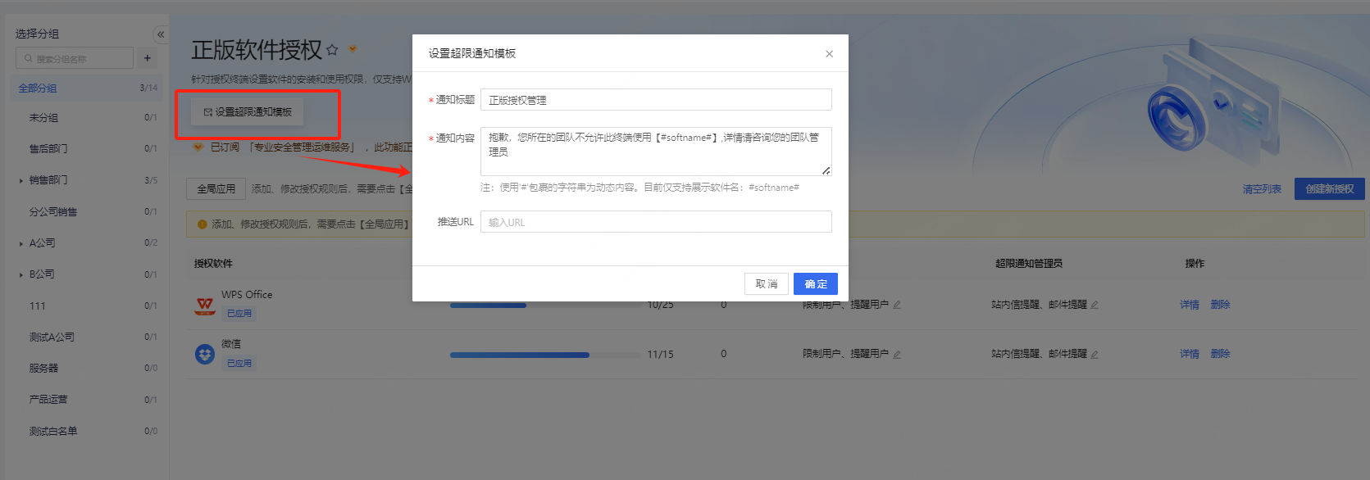Viewport: 1370px width, 480px height.
Task: Select the 未分组 group
Action: 43,118
